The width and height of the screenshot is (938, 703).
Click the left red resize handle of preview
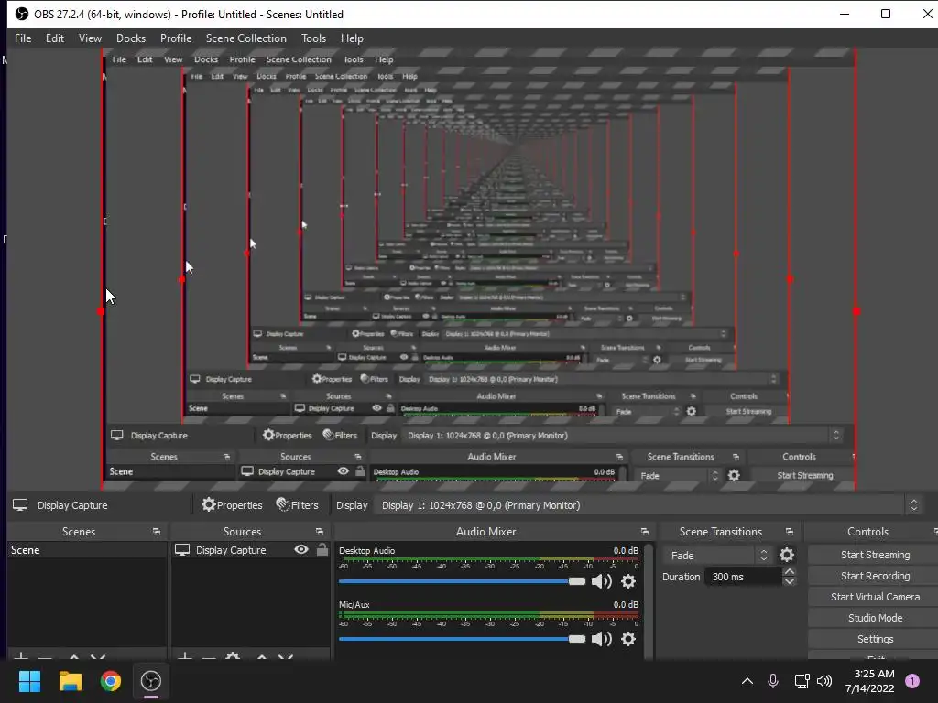(101, 311)
